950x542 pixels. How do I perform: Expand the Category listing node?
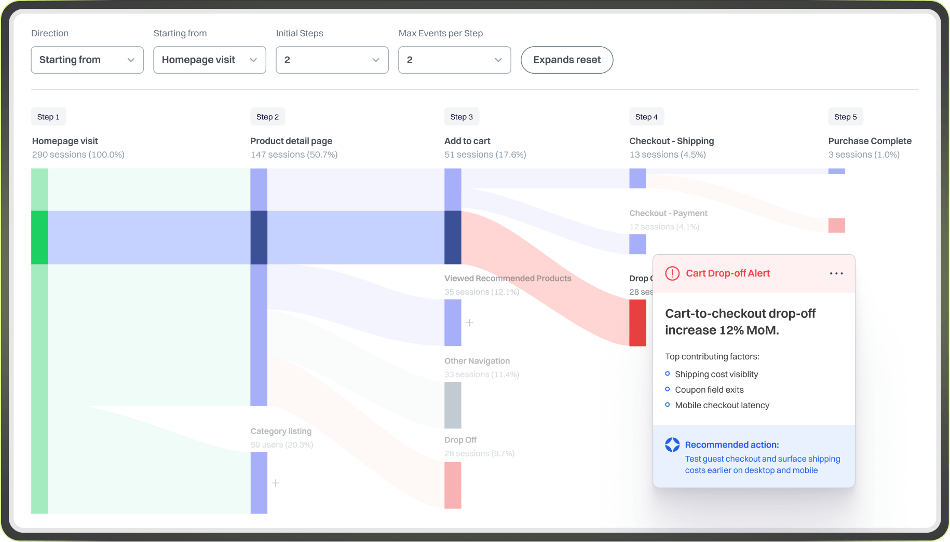[276, 483]
